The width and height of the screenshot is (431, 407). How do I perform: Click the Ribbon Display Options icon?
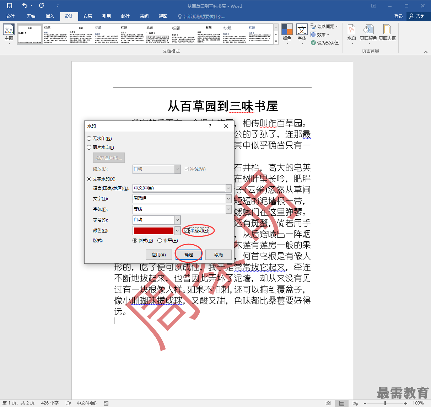click(373, 6)
